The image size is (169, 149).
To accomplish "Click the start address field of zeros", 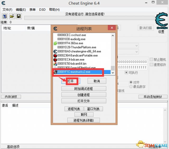I will tap(132, 62).
